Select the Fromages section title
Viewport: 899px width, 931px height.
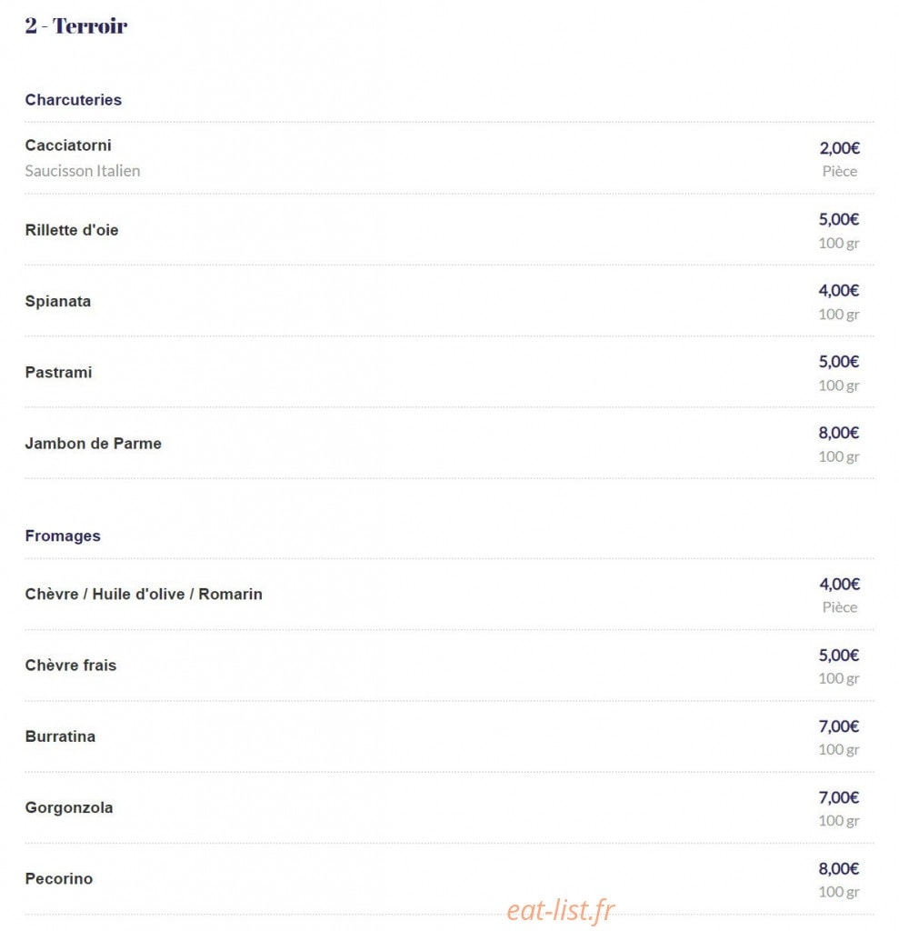coord(63,536)
